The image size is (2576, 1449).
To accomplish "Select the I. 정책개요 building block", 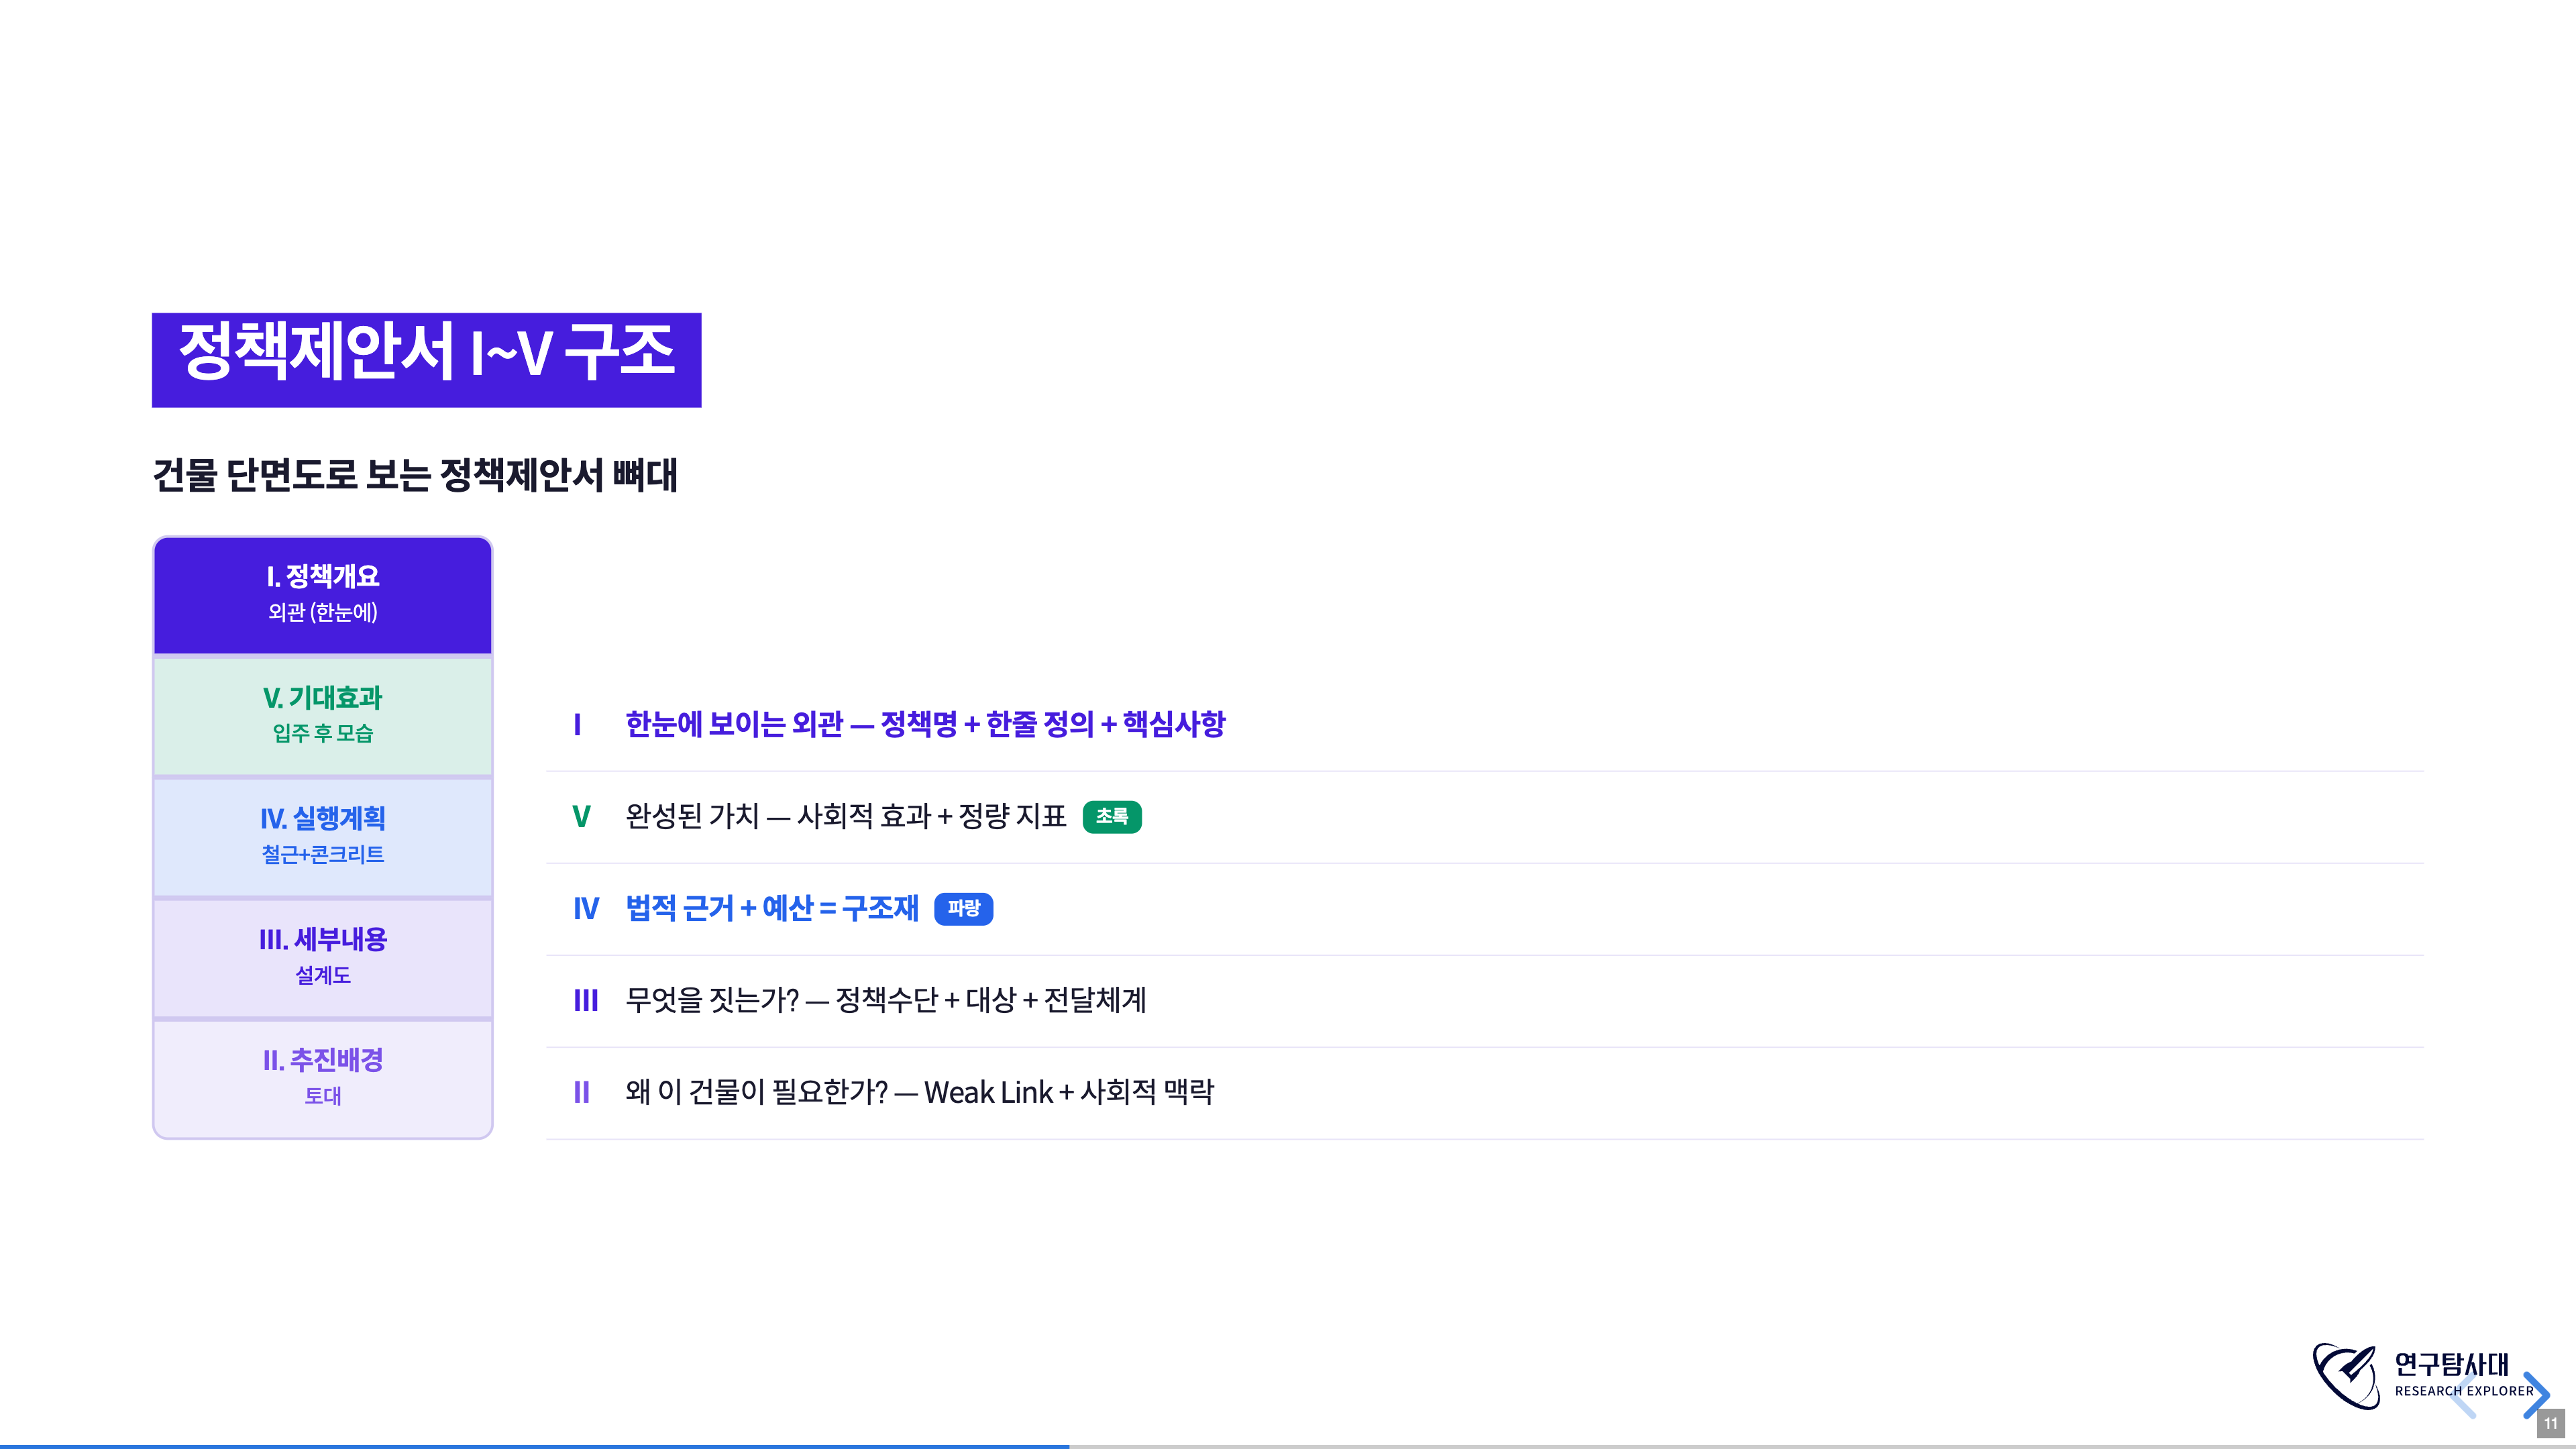I will [x=322, y=594].
